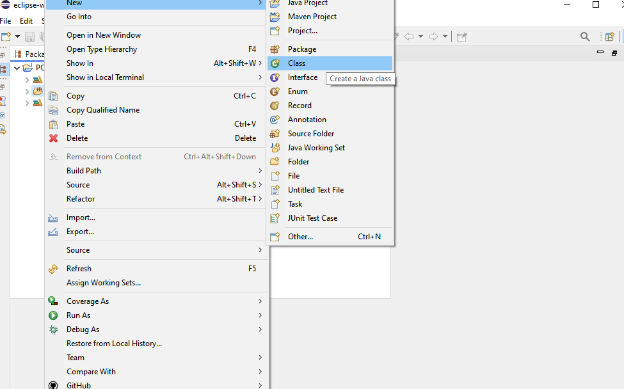Click the Copy icon in context menu
This screenshot has width=624, height=389.
click(53, 96)
